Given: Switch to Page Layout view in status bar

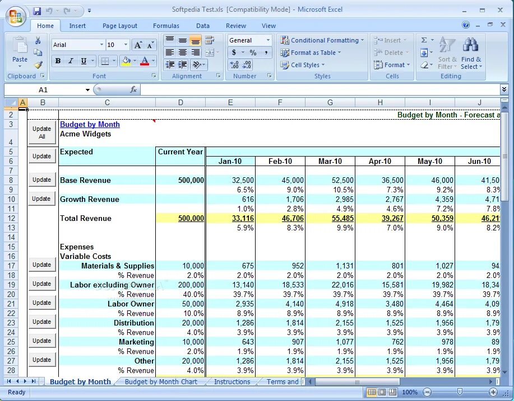Looking at the screenshot, I should [382, 392].
